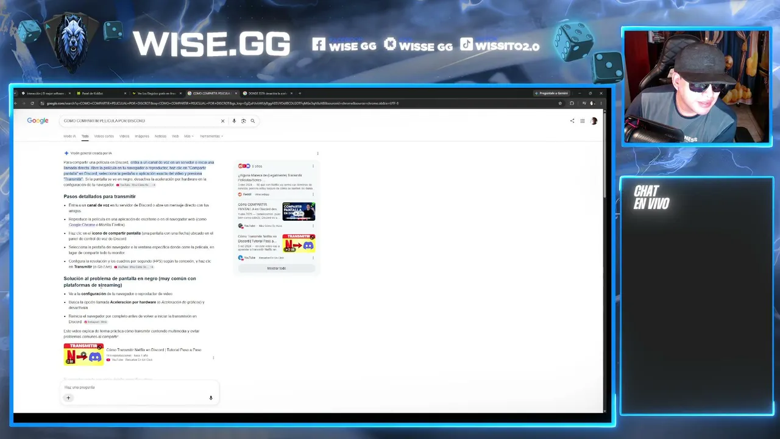The width and height of the screenshot is (780, 439).
Task: Switch to the DONDE ESTA desactiva browser tab
Action: (268, 93)
